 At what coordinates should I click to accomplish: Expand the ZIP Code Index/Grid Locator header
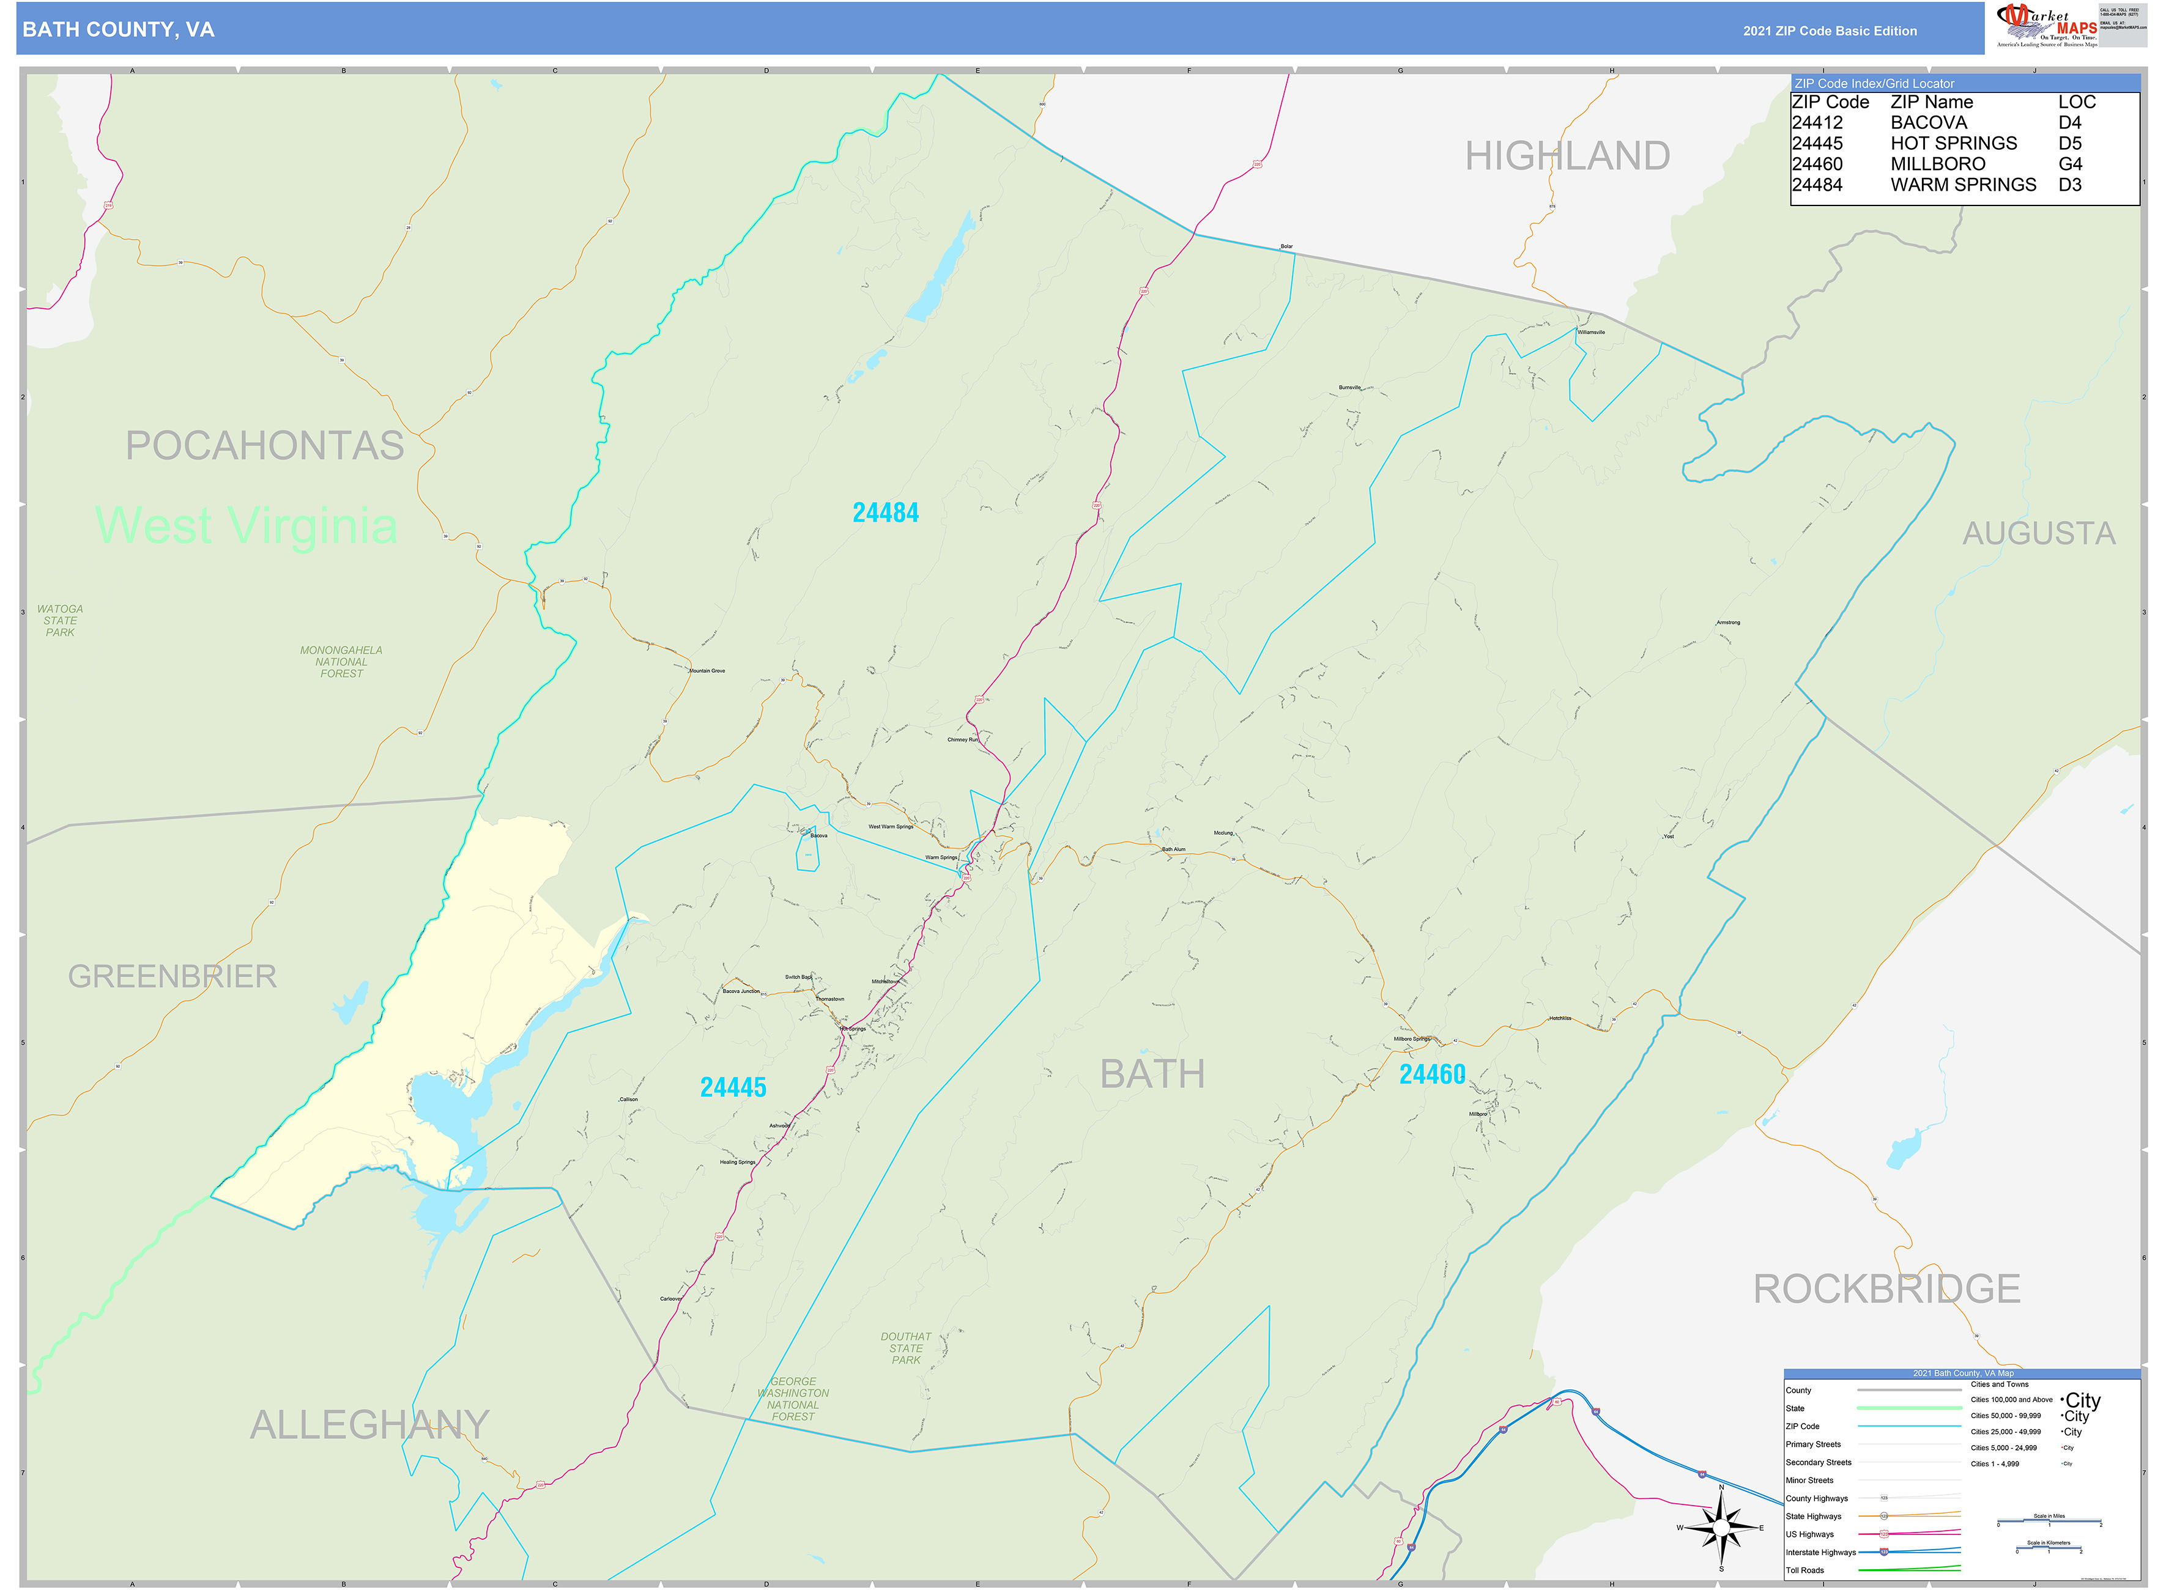pyautogui.click(x=1875, y=84)
